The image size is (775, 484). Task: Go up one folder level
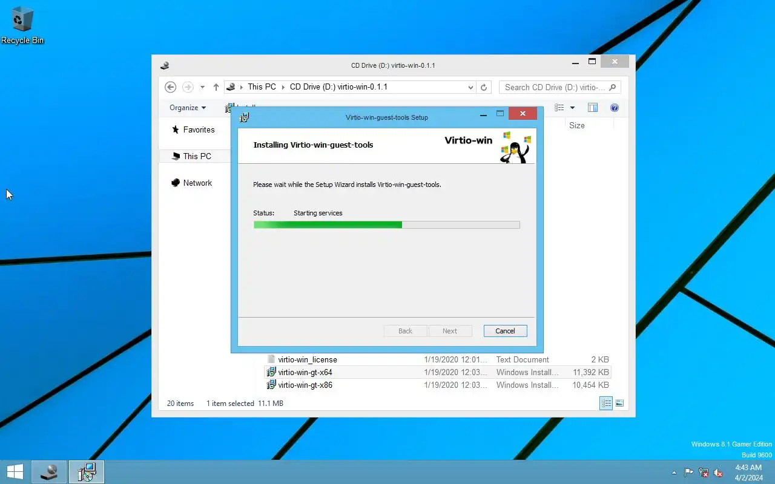(216, 87)
